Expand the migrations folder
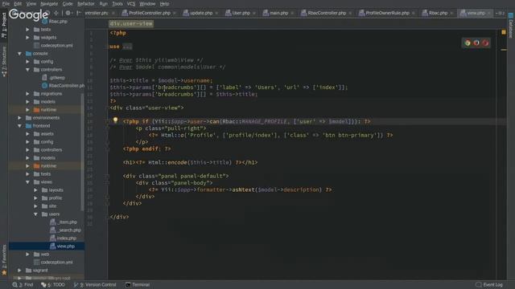Image resolution: width=515 pixels, height=289 pixels. click(x=27, y=94)
